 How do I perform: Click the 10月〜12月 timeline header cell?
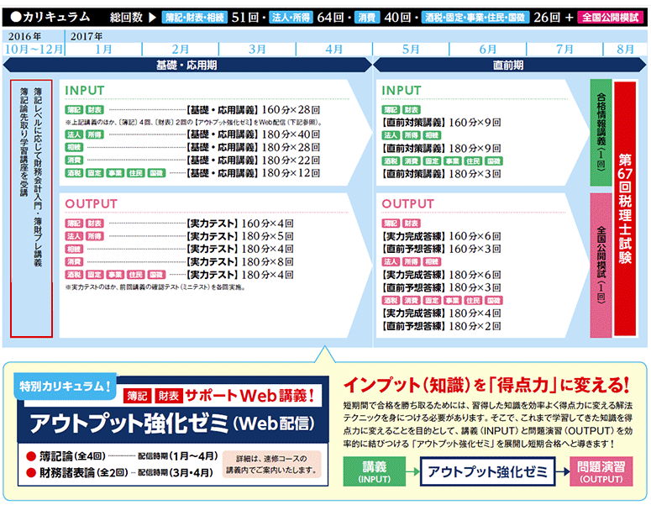pyautogui.click(x=34, y=50)
